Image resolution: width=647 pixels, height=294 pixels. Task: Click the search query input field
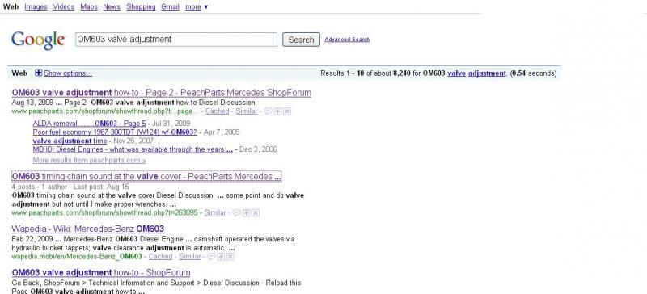click(x=176, y=40)
